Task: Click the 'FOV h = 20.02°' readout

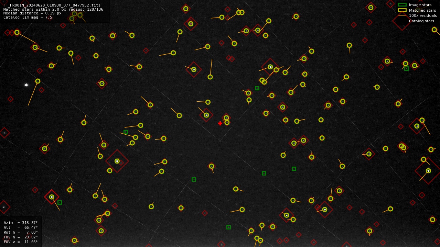Action: [x=21, y=237]
